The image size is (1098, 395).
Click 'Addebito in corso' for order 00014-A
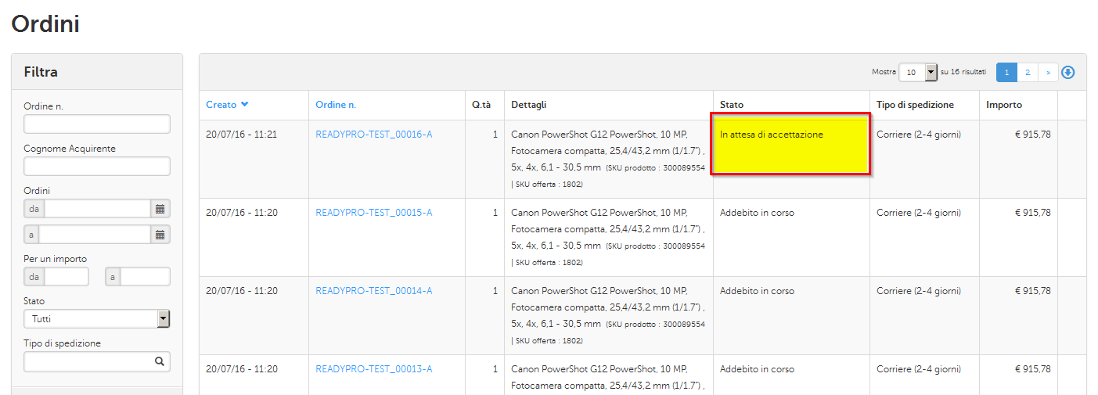[x=757, y=291]
